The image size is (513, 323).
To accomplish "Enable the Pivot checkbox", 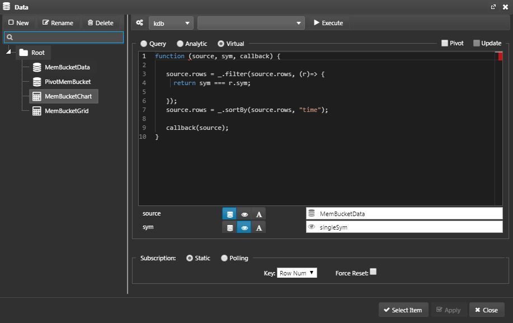I will (445, 43).
